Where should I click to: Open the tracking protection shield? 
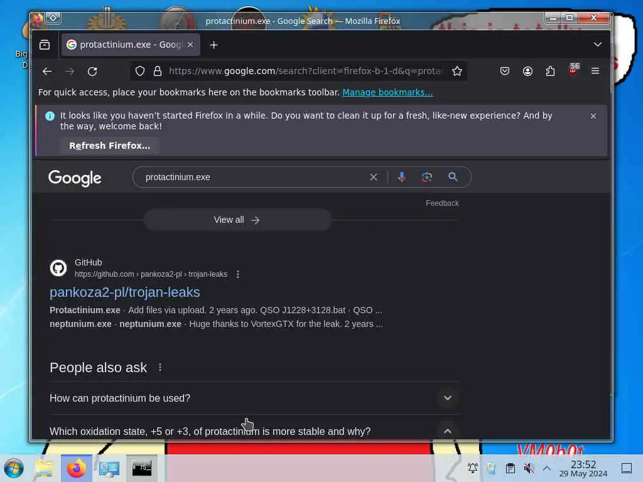[x=140, y=72]
